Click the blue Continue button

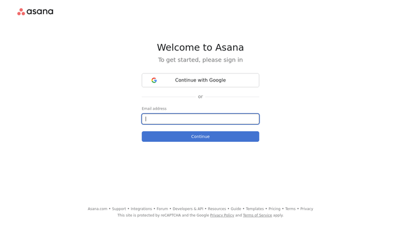(201, 137)
